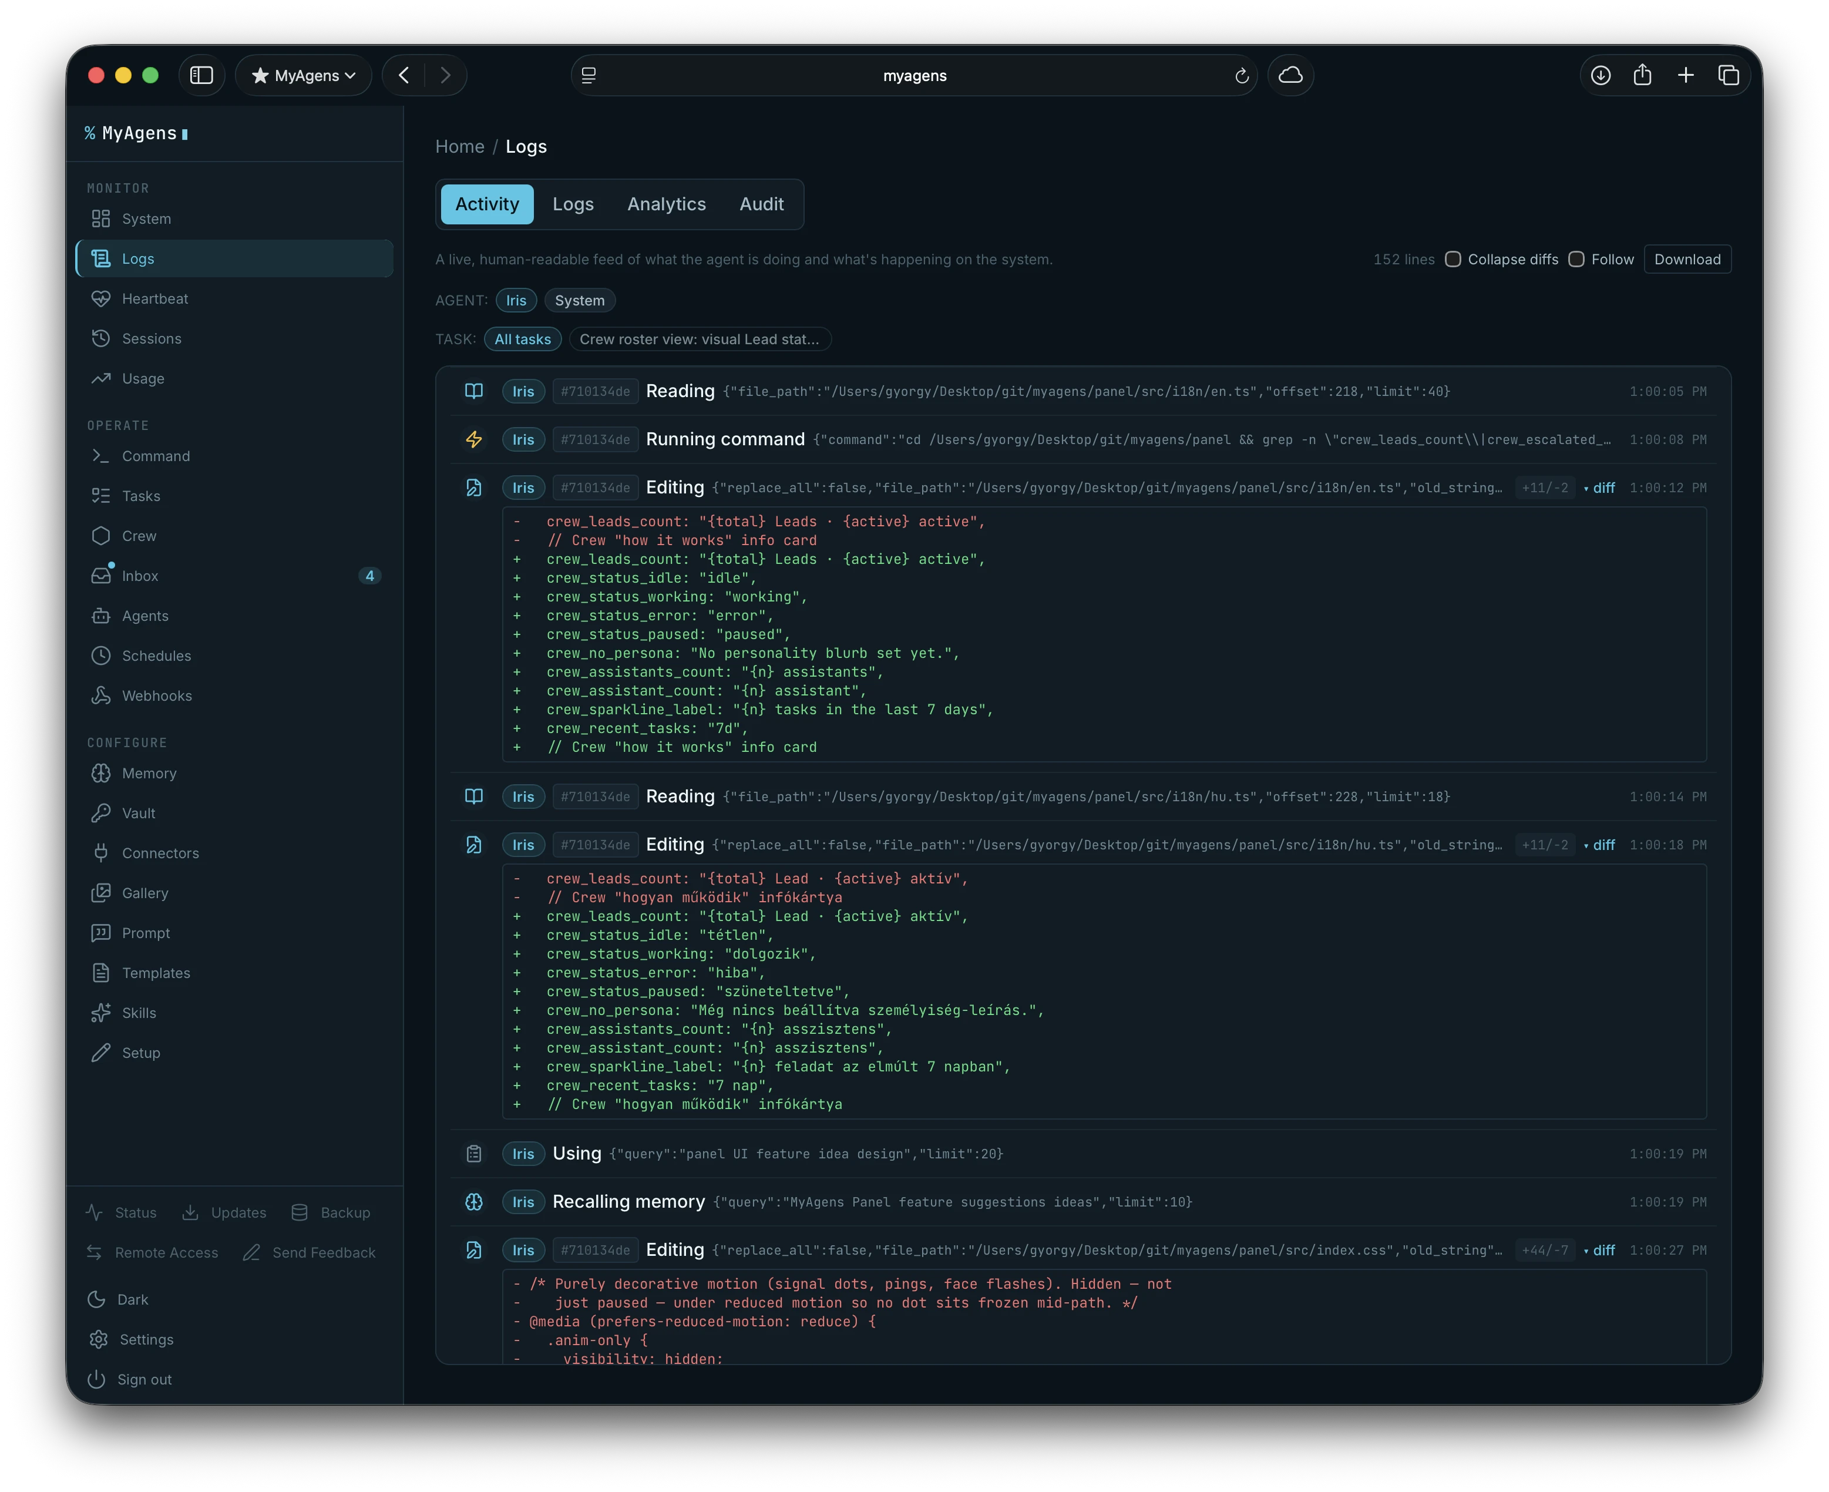Toggle the Iris agent filter

[516, 300]
